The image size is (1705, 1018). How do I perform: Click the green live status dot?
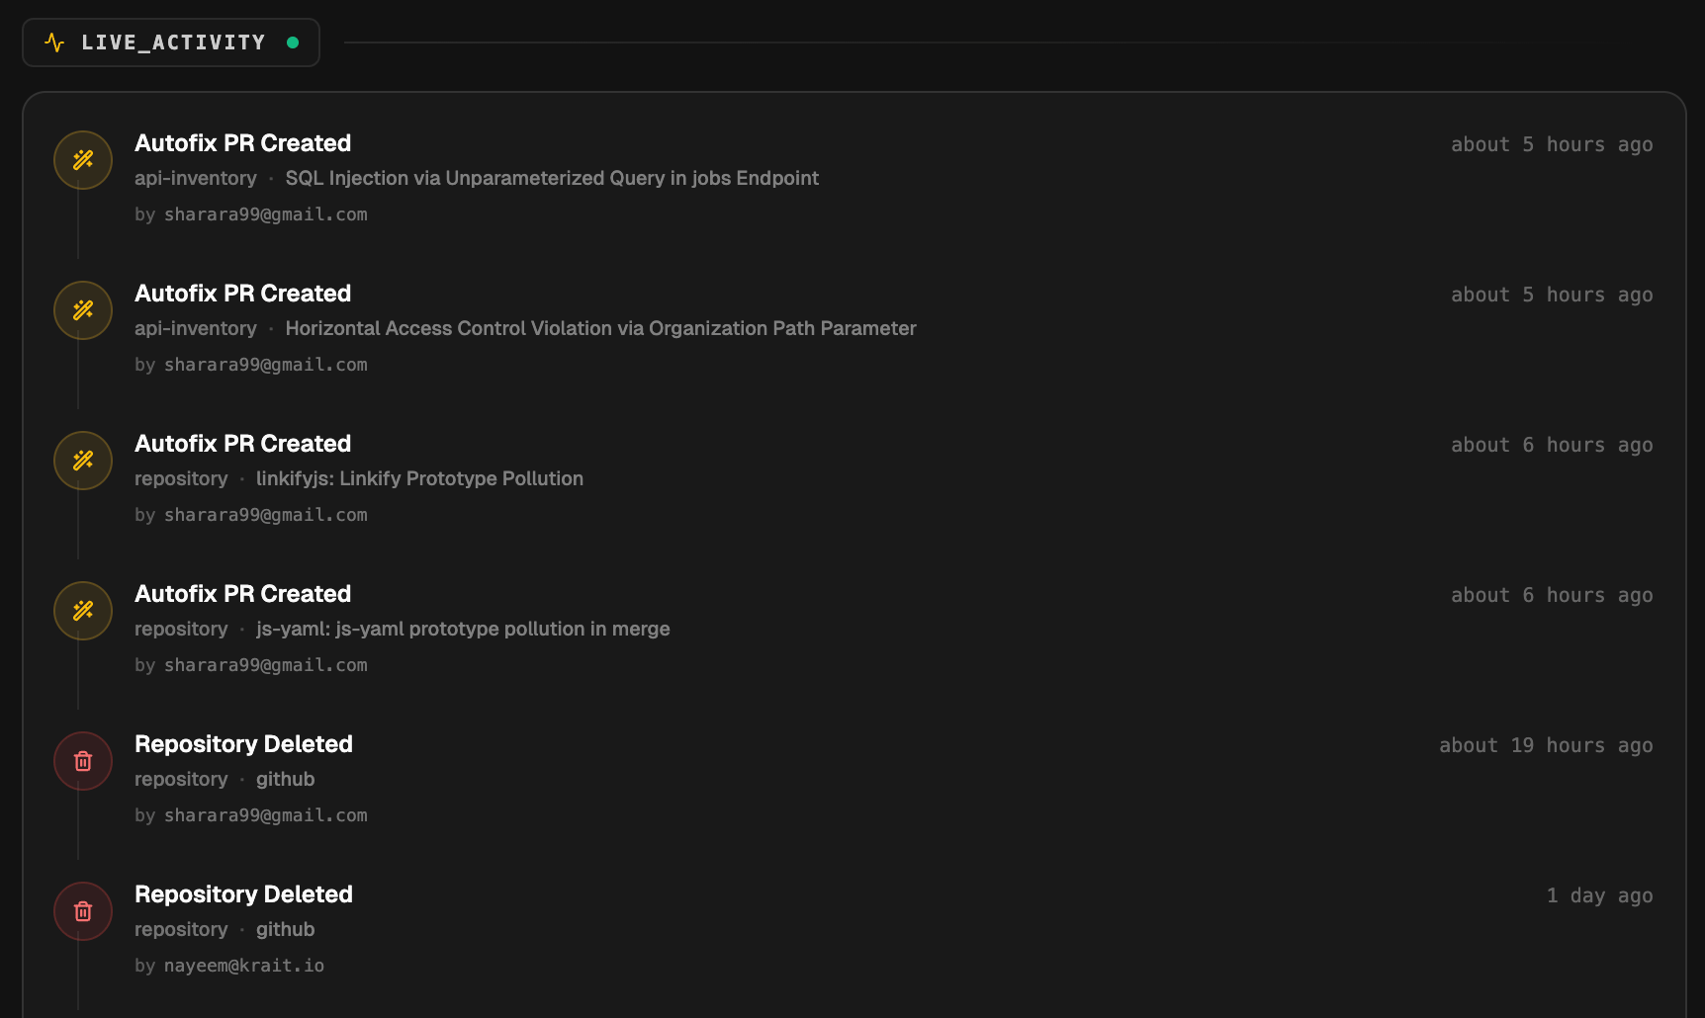293,42
